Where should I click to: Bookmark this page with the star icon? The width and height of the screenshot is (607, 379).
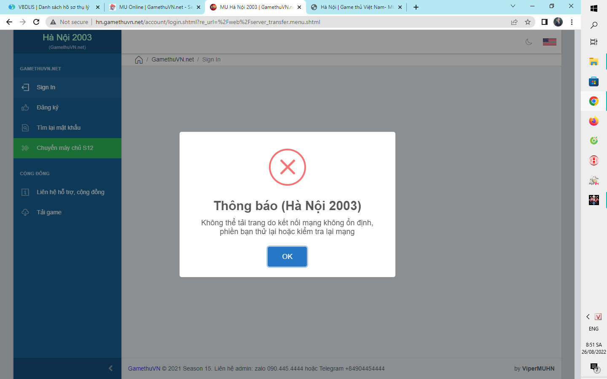click(x=528, y=22)
